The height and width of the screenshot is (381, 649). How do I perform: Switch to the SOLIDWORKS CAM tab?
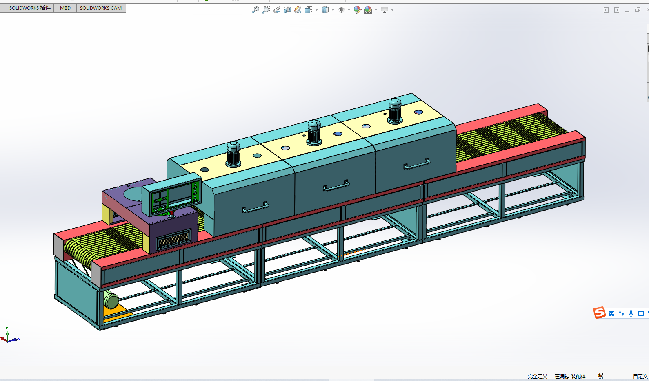101,8
